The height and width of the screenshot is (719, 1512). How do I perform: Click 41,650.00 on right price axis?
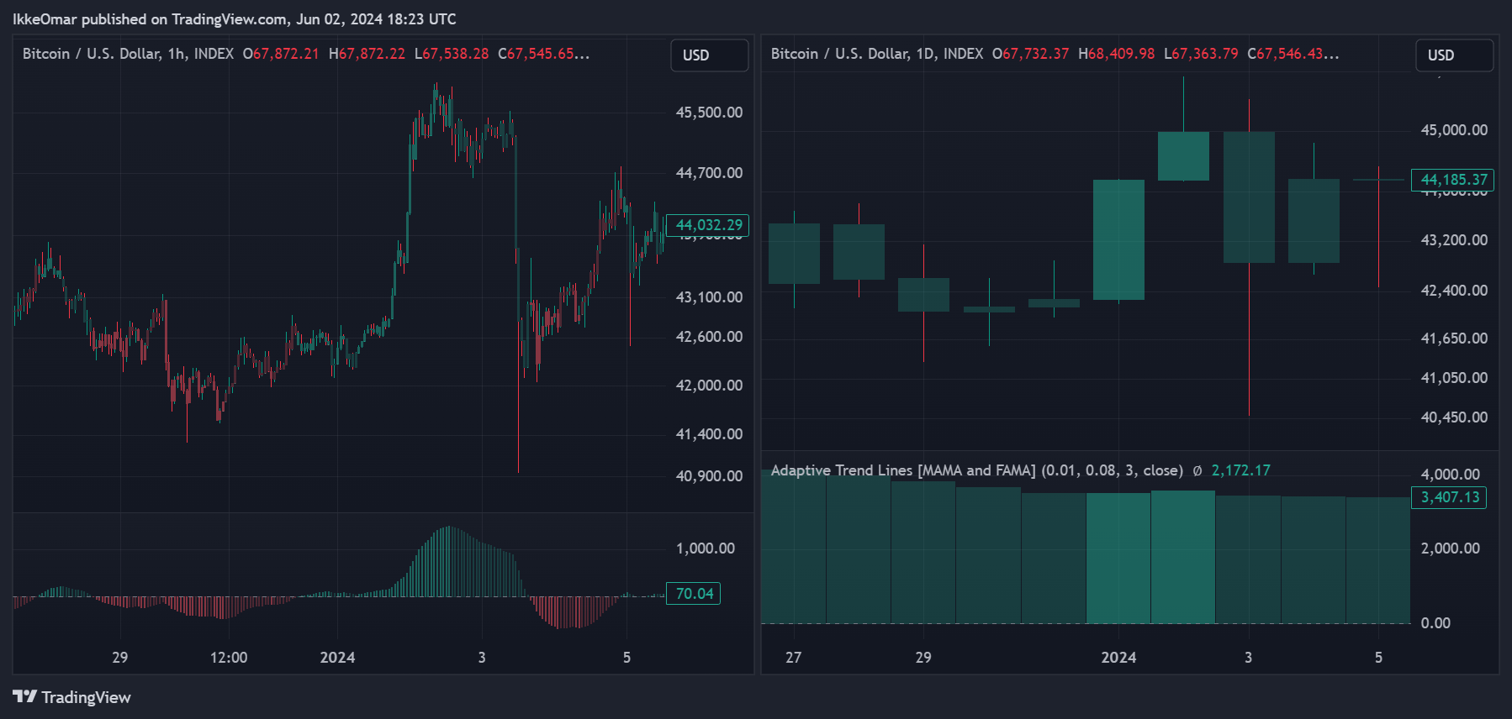click(1454, 339)
